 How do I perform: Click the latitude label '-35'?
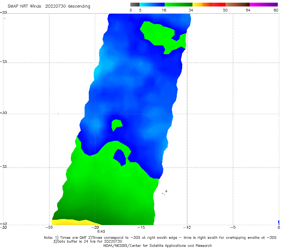[3, 167]
